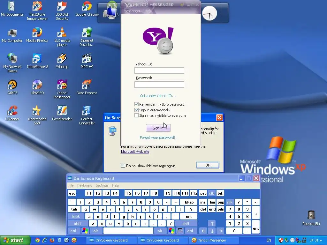Select Yahoo! Messenger desktop shortcut
327x245 pixels.
tap(62, 89)
